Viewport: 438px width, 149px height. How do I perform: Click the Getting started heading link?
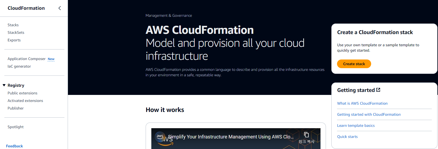pyautogui.click(x=356, y=90)
